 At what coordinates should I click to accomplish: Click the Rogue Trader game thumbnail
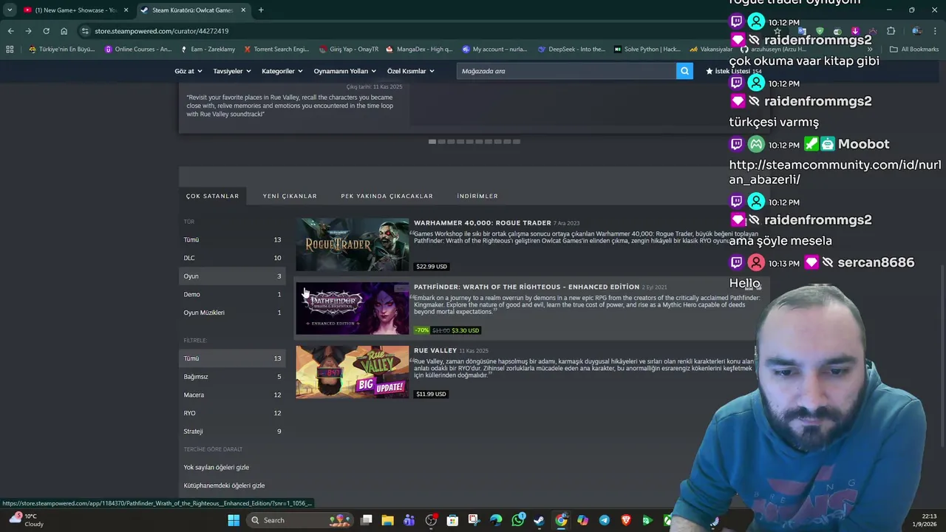tap(352, 245)
